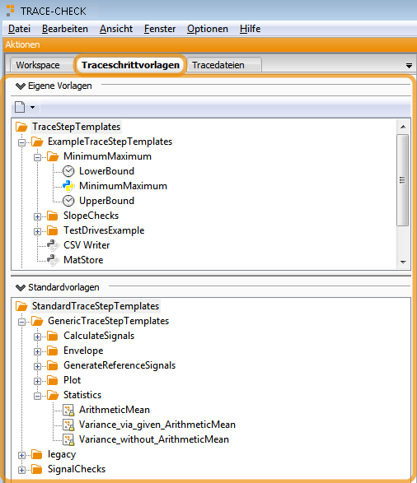Click the ArithmeticMean locked template icon
The image size is (417, 483).
point(68,410)
